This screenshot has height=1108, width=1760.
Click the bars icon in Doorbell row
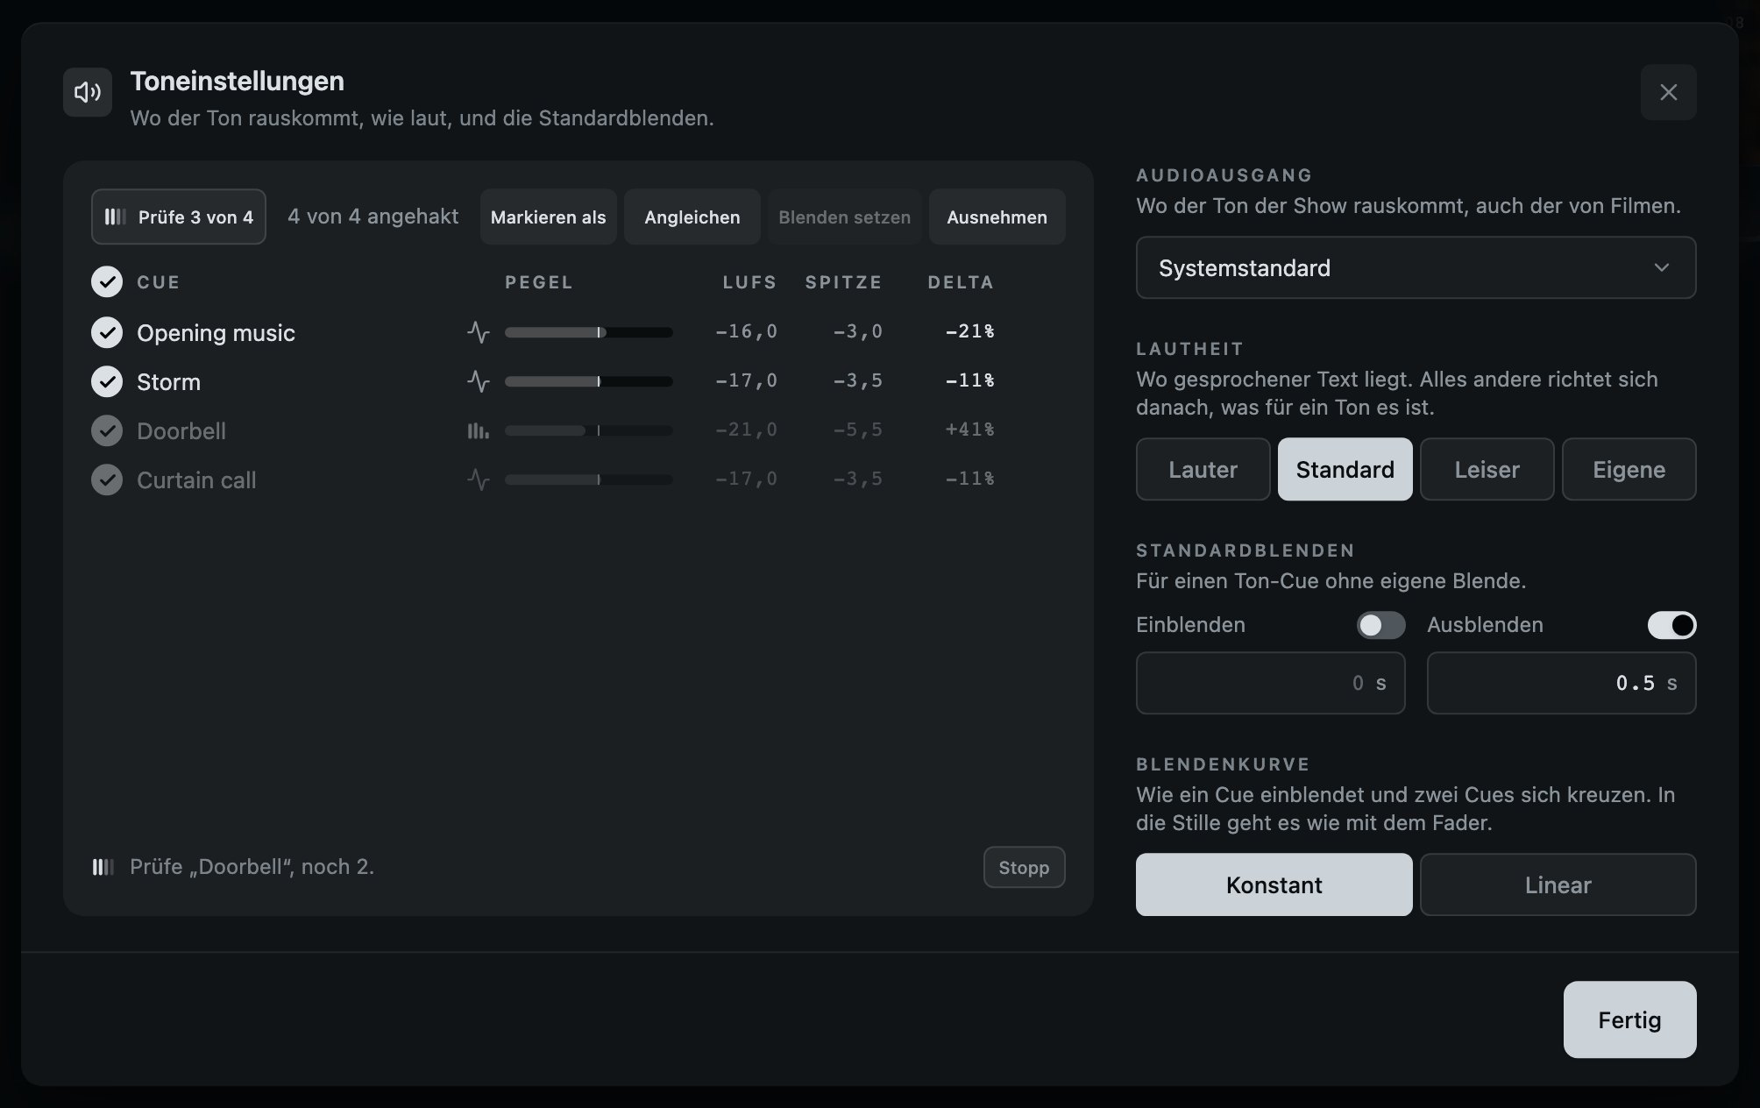point(478,430)
